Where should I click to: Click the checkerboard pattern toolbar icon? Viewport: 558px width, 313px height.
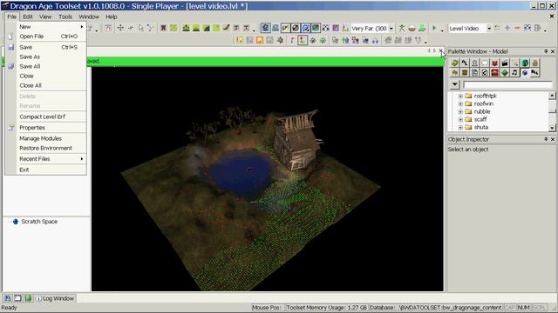pos(325,28)
